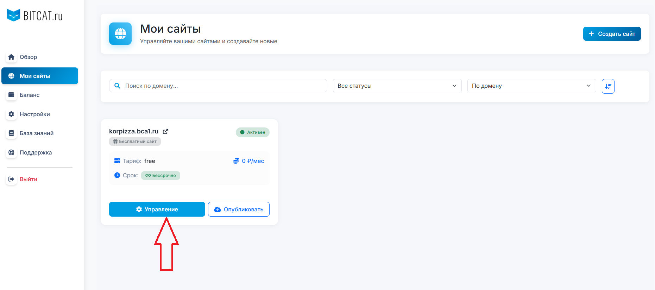Click the lifebuoy icon for Поддержка
Image resolution: width=655 pixels, height=290 pixels.
click(x=11, y=152)
